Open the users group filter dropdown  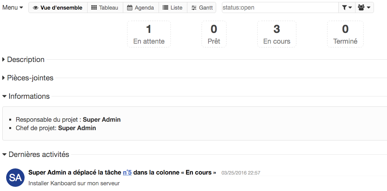tap(364, 8)
